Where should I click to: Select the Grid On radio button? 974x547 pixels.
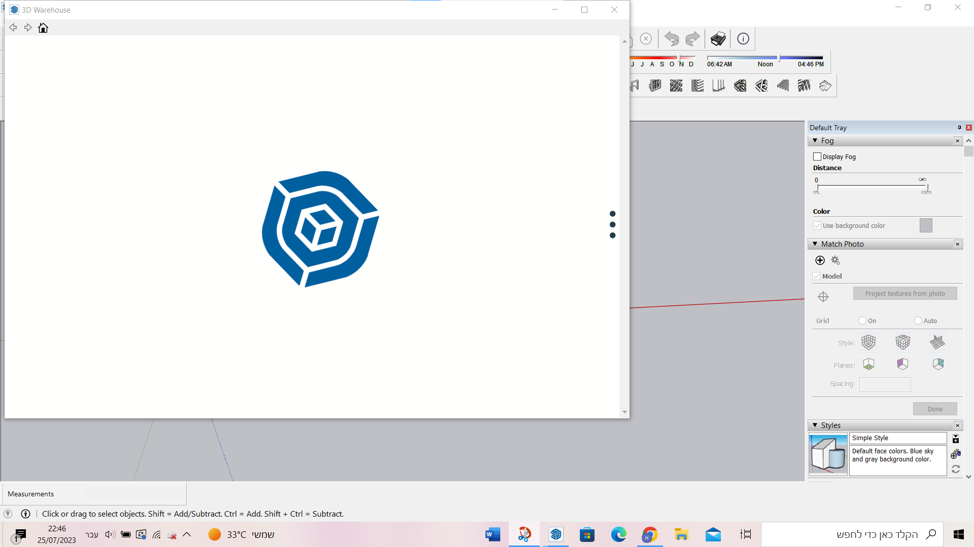(x=862, y=321)
